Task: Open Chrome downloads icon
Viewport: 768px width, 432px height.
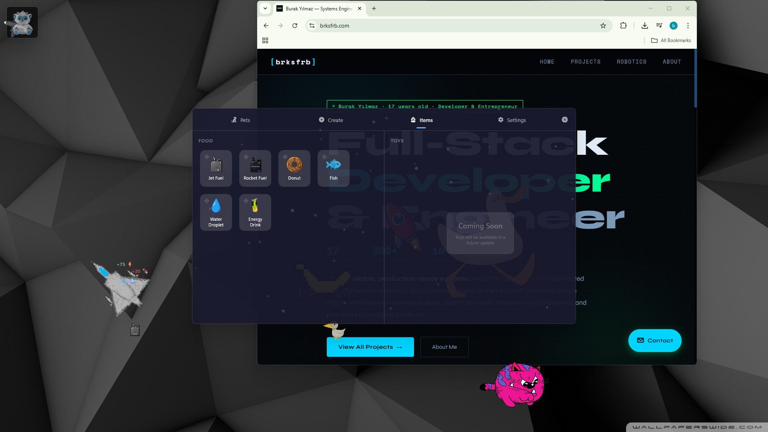Action: (645, 26)
